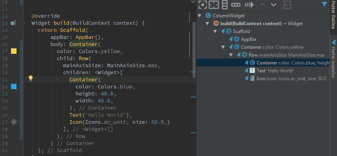The height and width of the screenshot is (156, 337).
Task: Collapse the build(BuildContext context) node arrow
Action: [207, 24]
